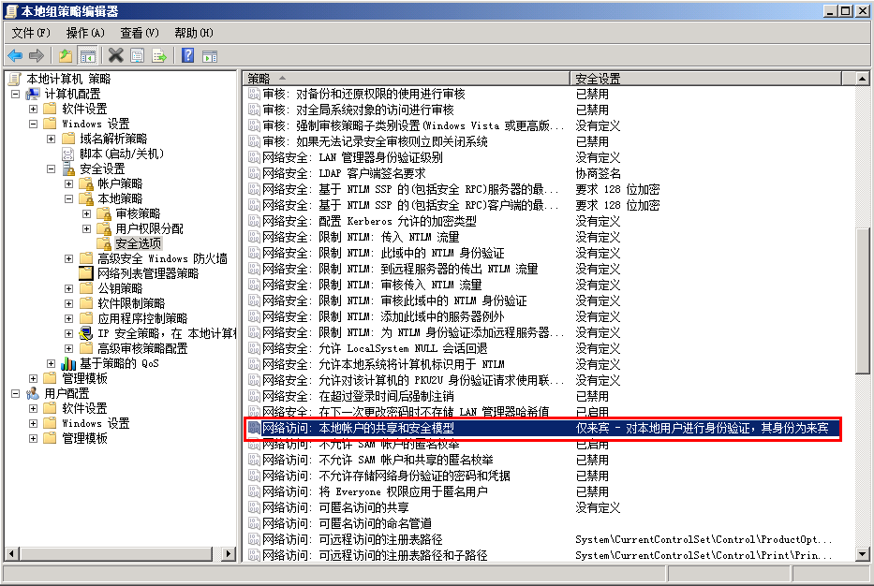Screen dimensions: 874x586
Task: Select 安全选项 in the tree
Action: pyautogui.click(x=139, y=243)
